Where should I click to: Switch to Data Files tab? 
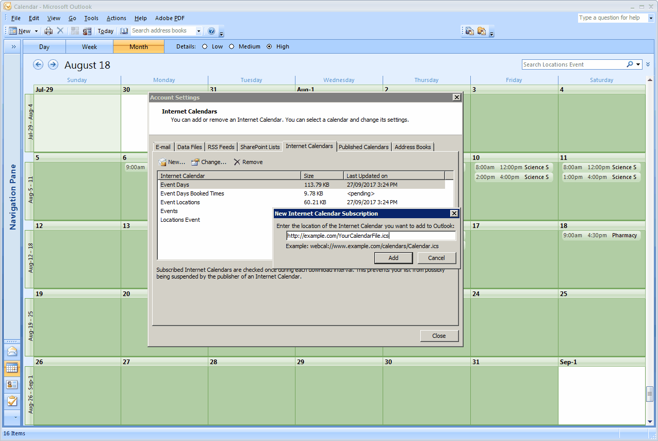click(190, 147)
